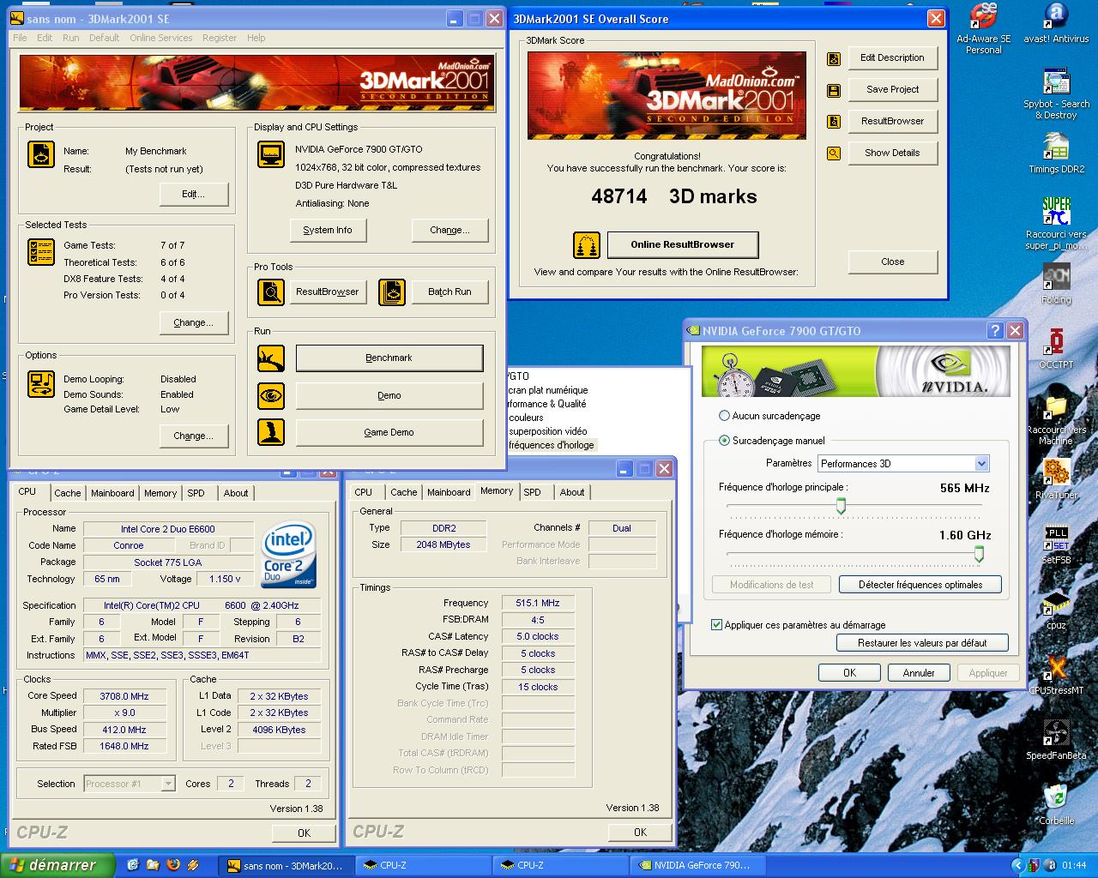Screen dimensions: 1098x878
Task: Click the Edit Description icon in score window
Action: tap(833, 58)
